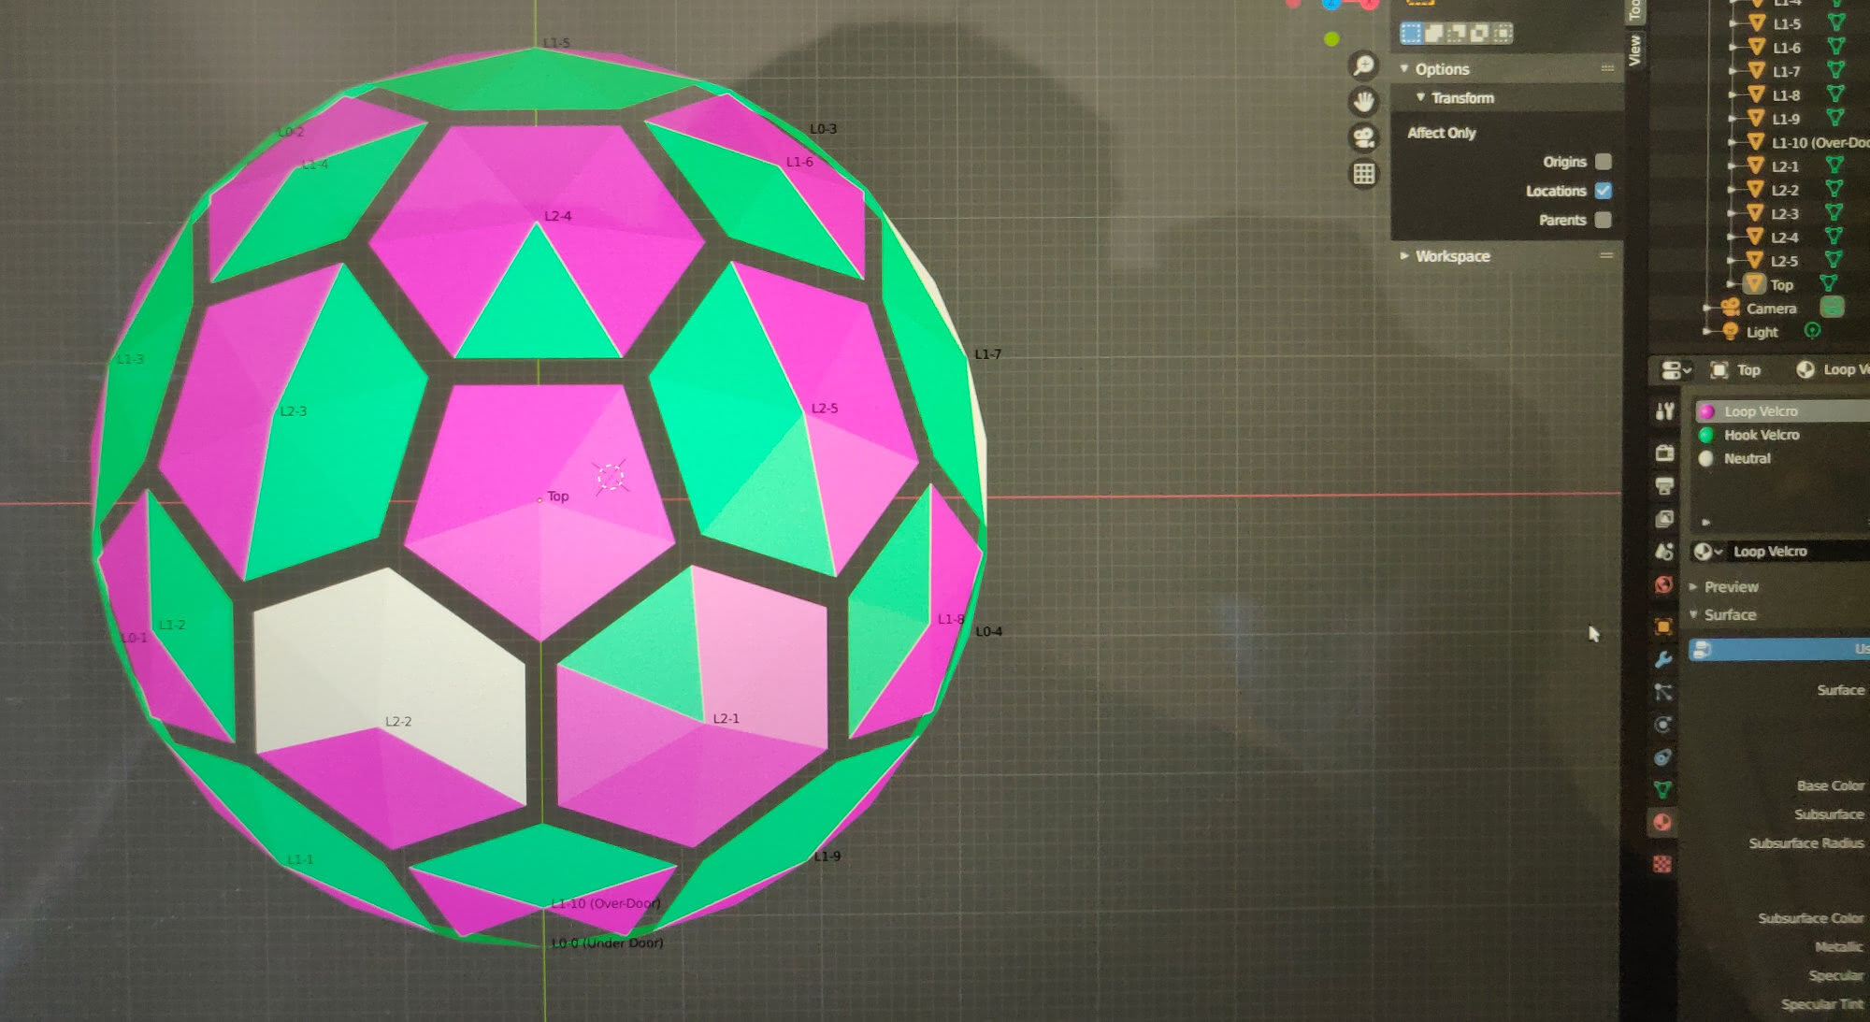Open the World properties globe icon
Image resolution: width=1870 pixels, height=1022 pixels.
click(x=1664, y=585)
